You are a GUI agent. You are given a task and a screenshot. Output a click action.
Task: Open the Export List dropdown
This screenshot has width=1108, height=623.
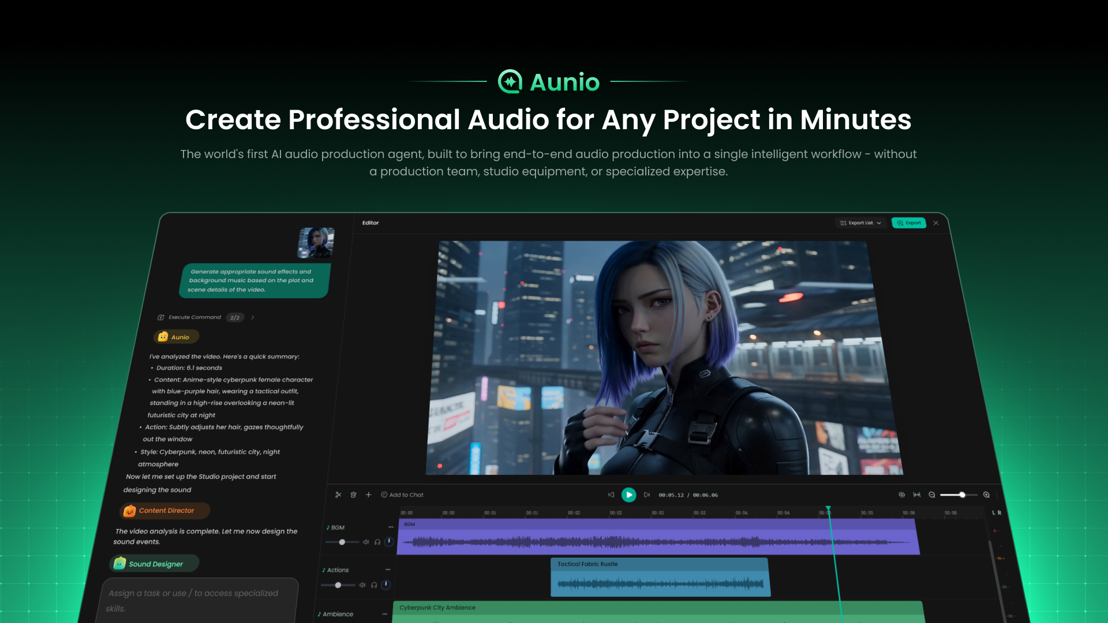(x=860, y=223)
